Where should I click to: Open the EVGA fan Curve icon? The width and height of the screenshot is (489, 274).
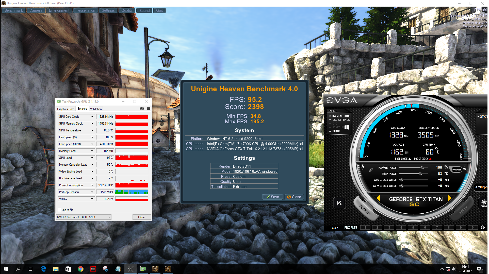click(484, 203)
